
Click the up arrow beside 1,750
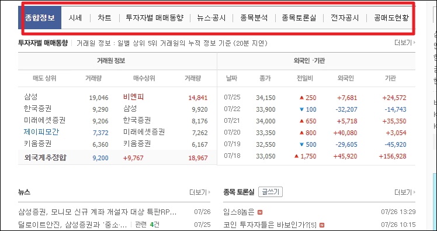pos(296,156)
